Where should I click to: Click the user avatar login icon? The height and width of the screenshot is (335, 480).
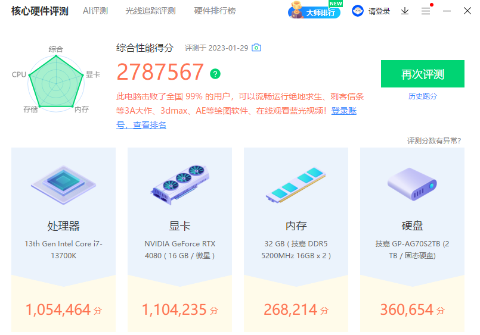coord(358,11)
